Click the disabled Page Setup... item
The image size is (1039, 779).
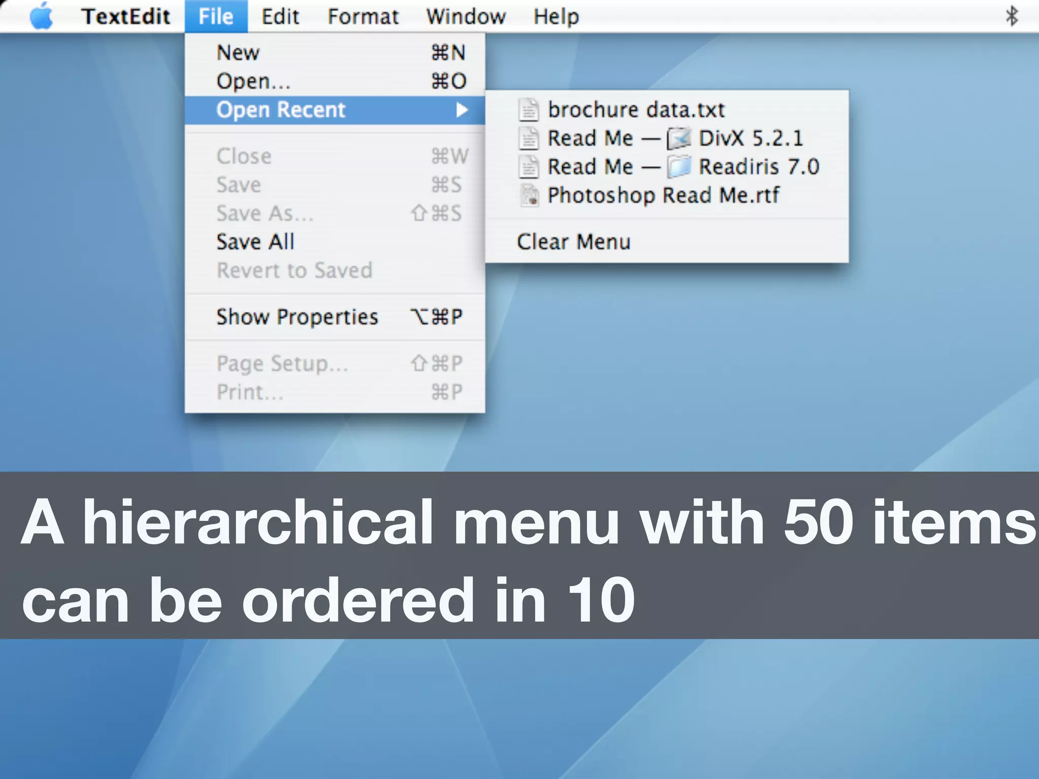click(335, 364)
